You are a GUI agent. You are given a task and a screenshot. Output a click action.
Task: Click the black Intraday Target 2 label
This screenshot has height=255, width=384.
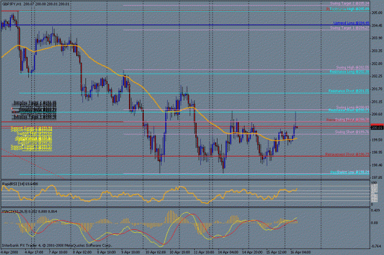point(35,103)
